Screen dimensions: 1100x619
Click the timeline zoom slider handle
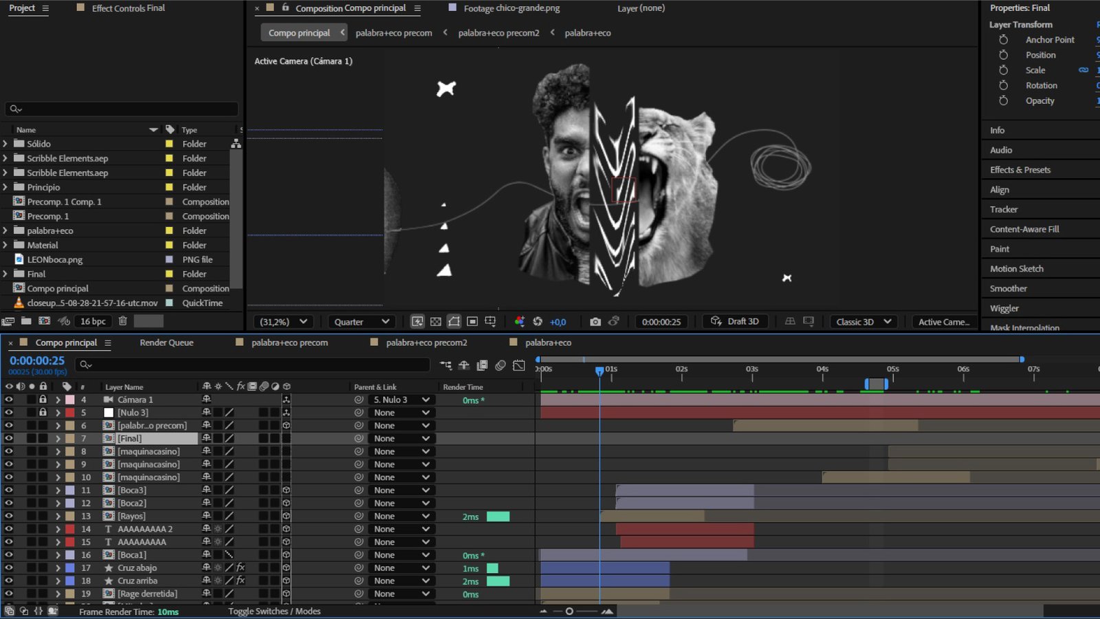(x=569, y=611)
